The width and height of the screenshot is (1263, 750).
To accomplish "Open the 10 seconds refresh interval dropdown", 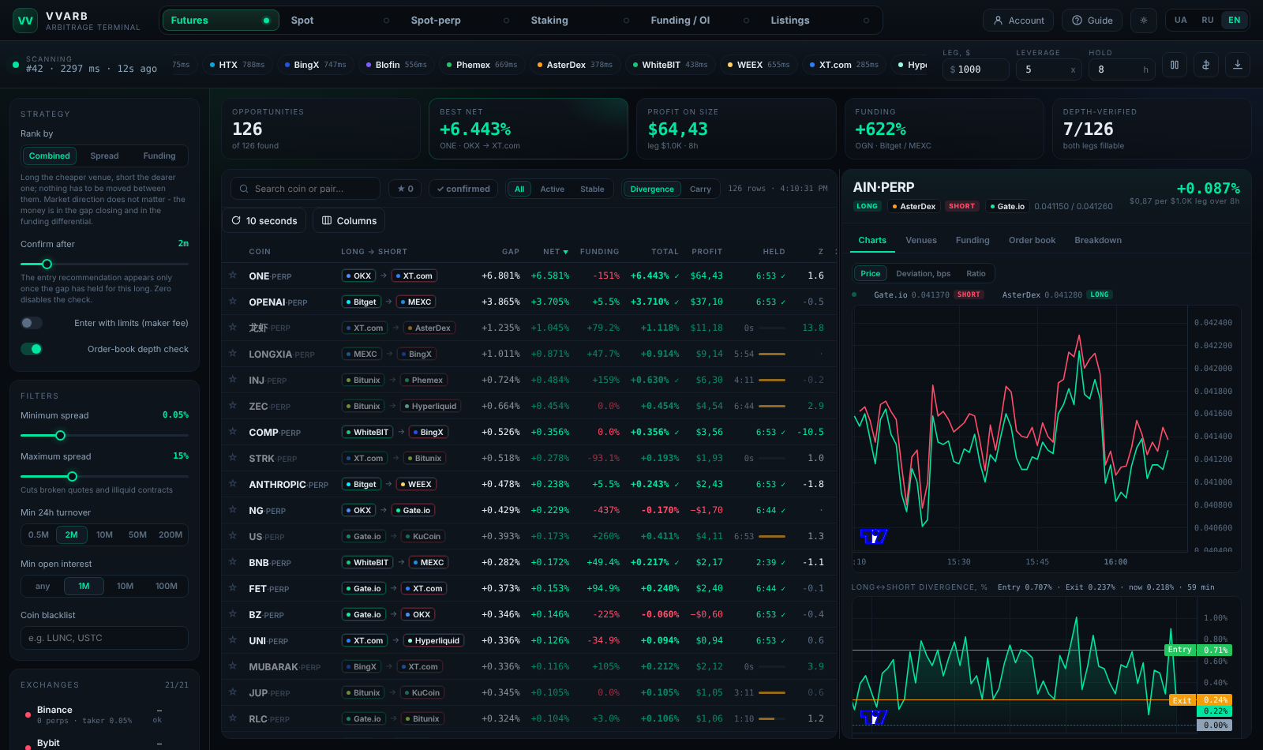I will (264, 221).
